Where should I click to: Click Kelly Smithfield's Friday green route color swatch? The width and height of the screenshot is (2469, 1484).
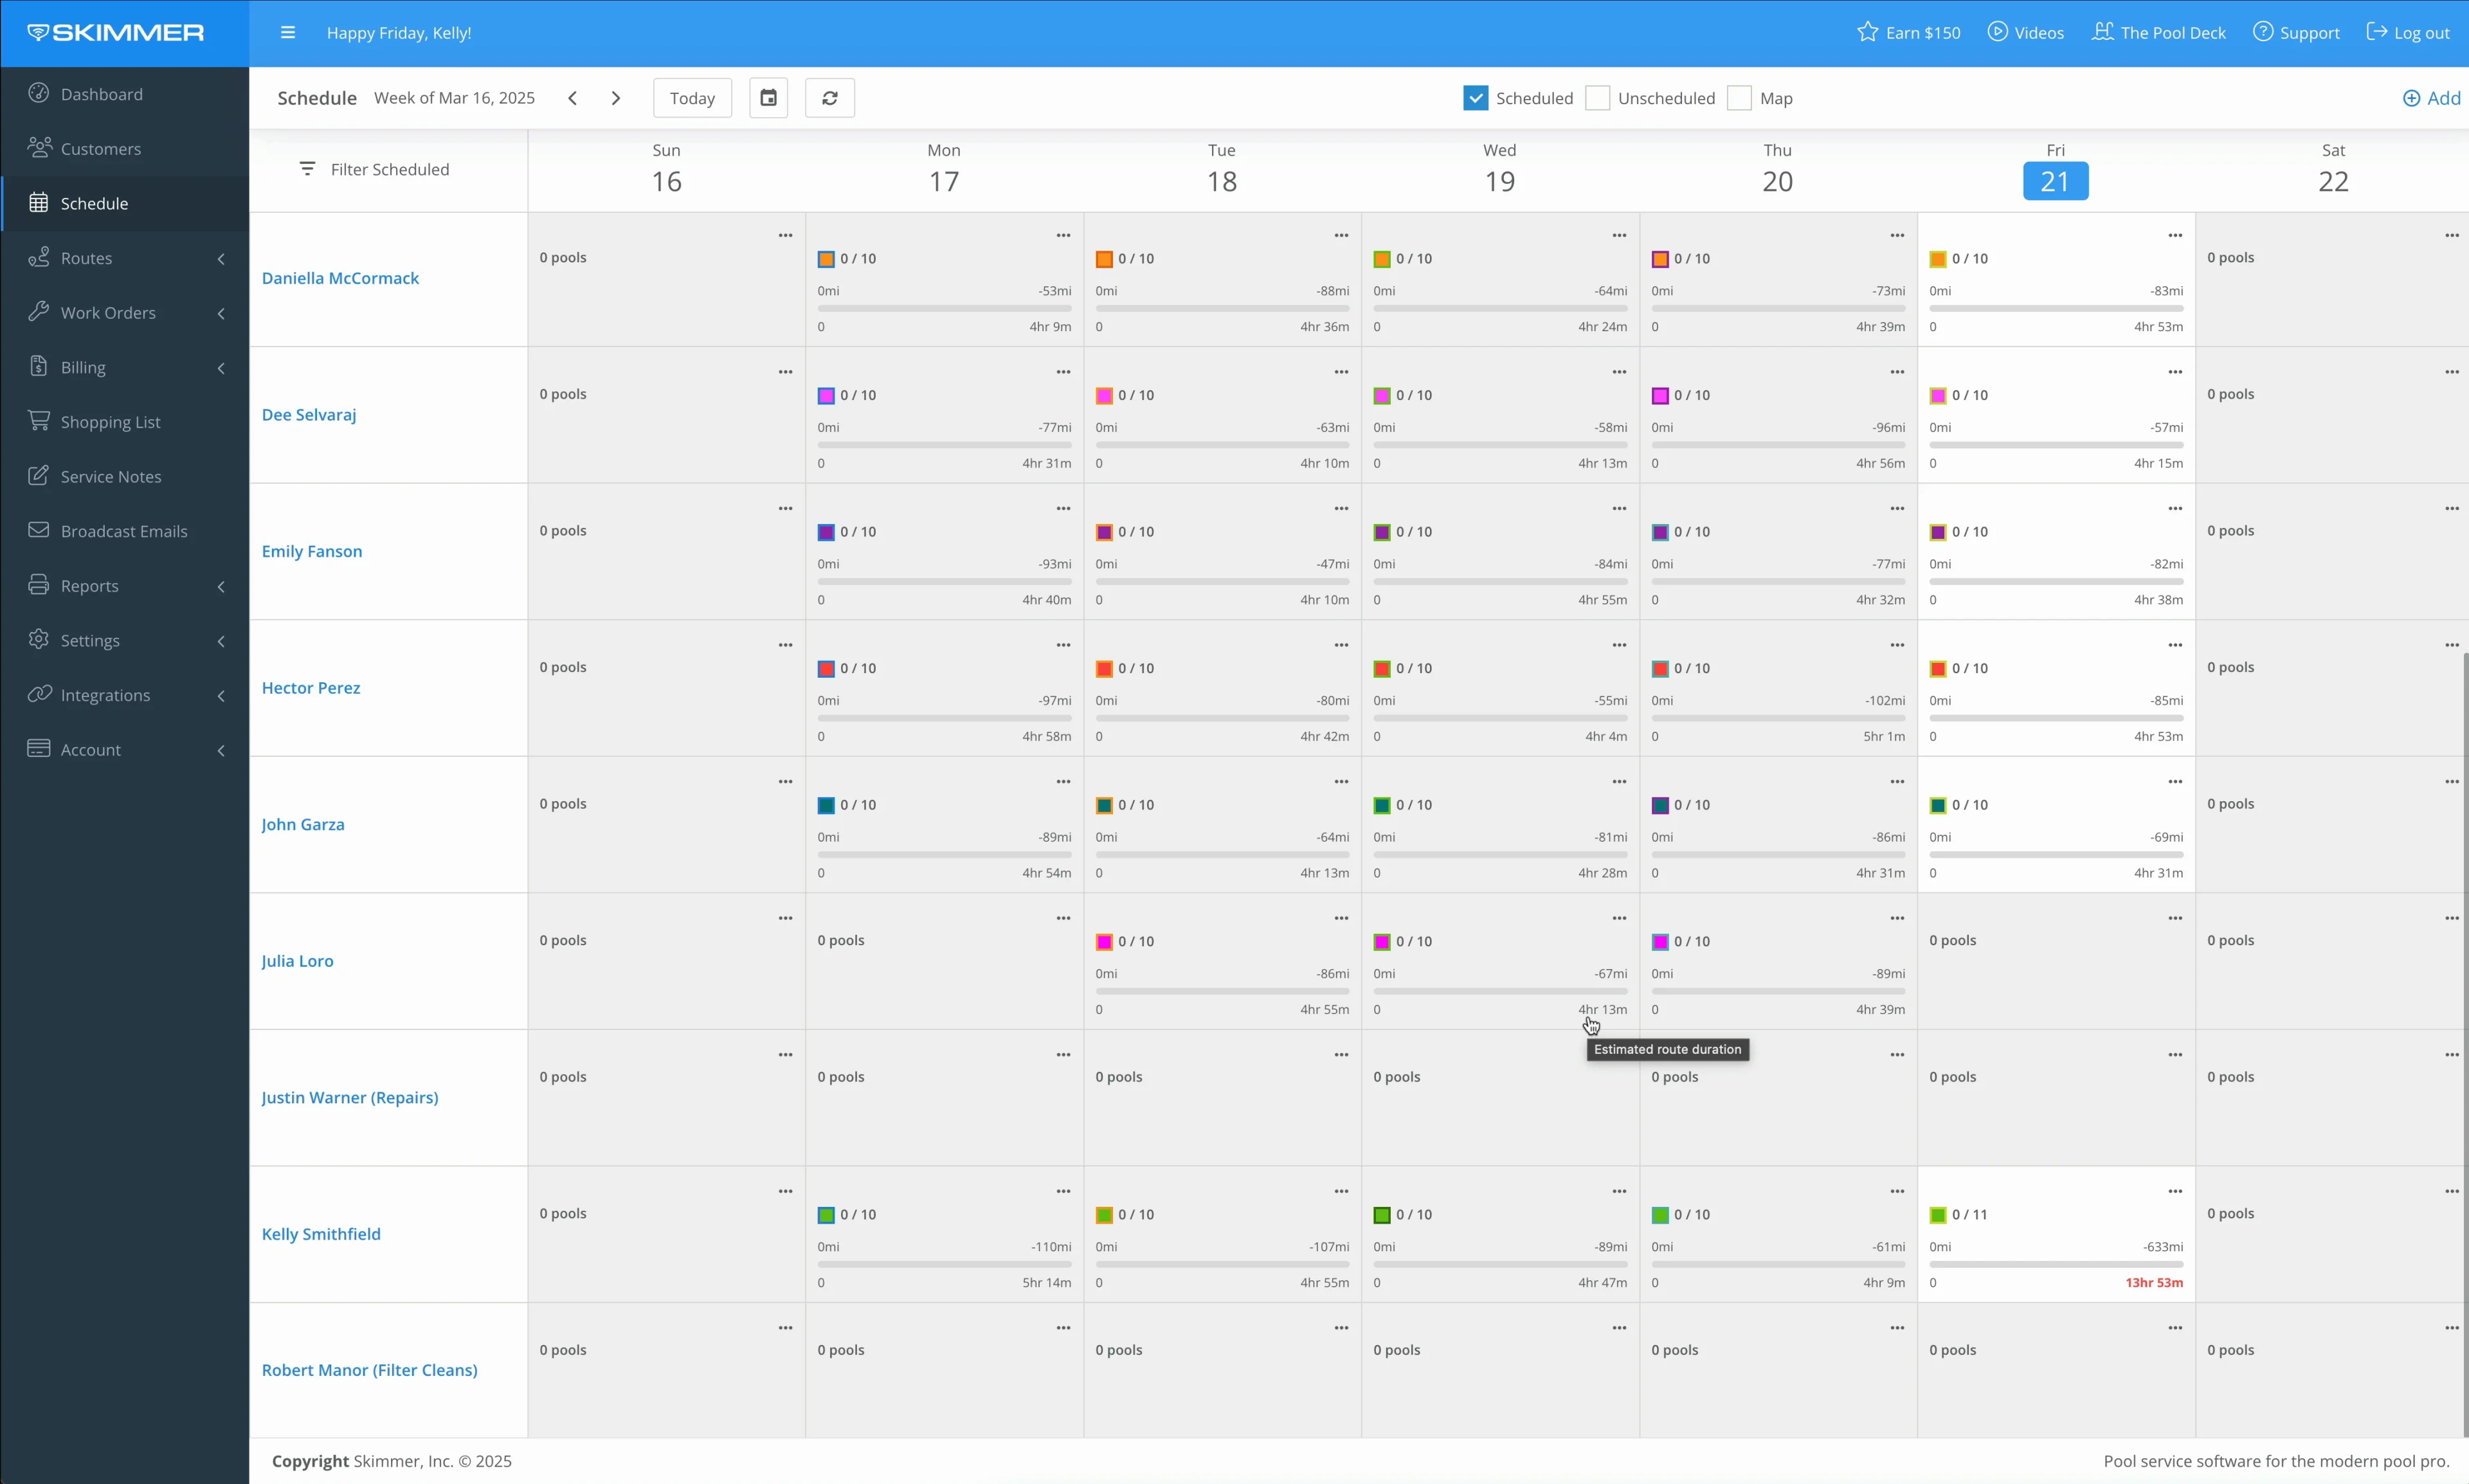1938,1215
